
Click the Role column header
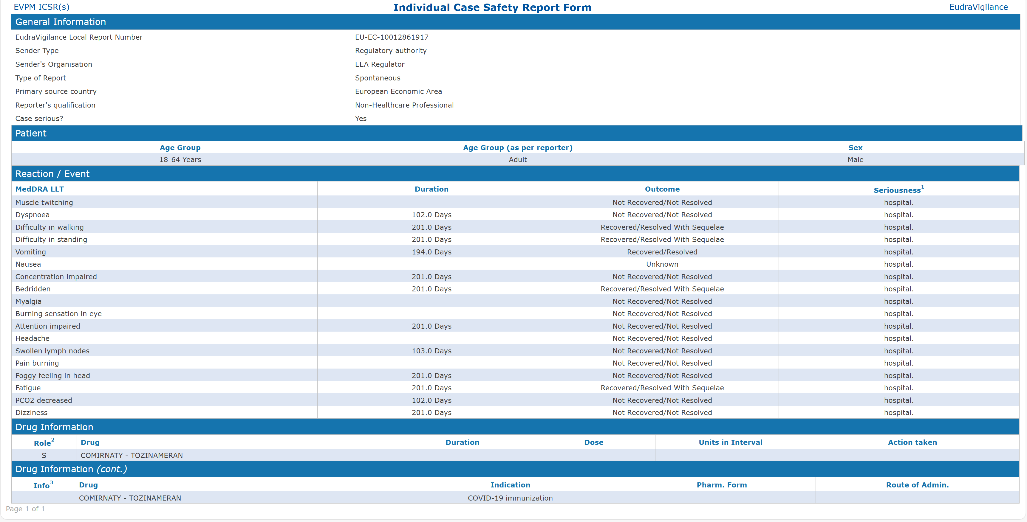44,442
